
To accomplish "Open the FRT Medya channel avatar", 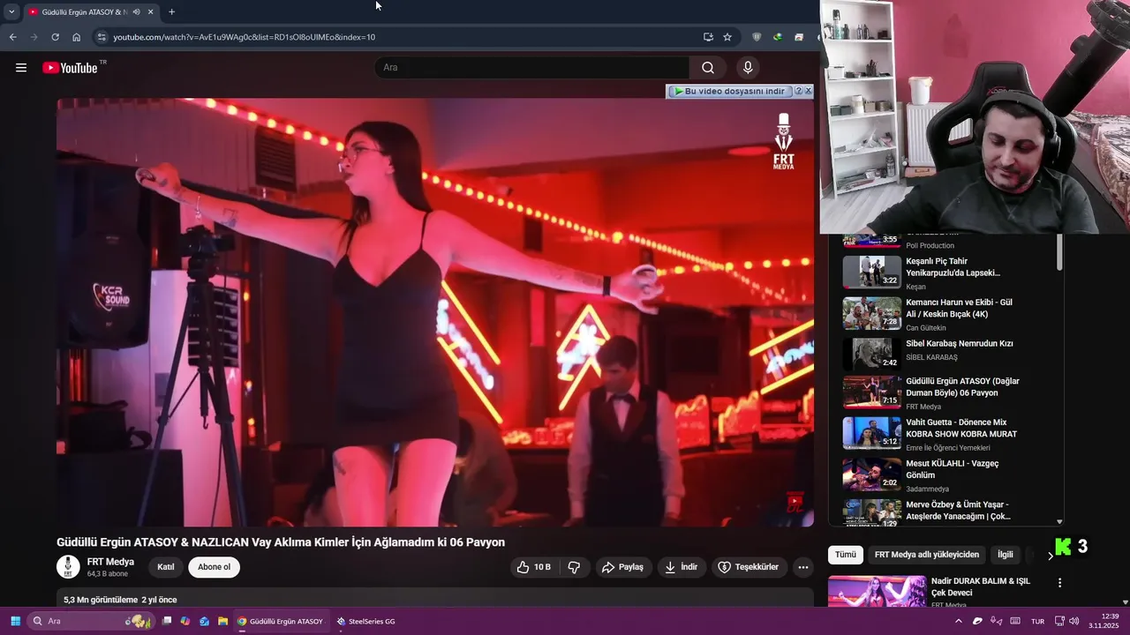I will click(x=68, y=567).
